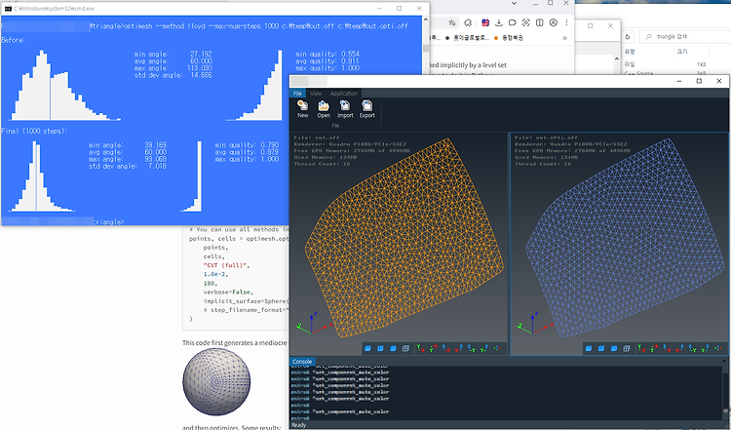The width and height of the screenshot is (731, 430).
Task: Toggle the browser side panel icon
Action: pos(539,22)
